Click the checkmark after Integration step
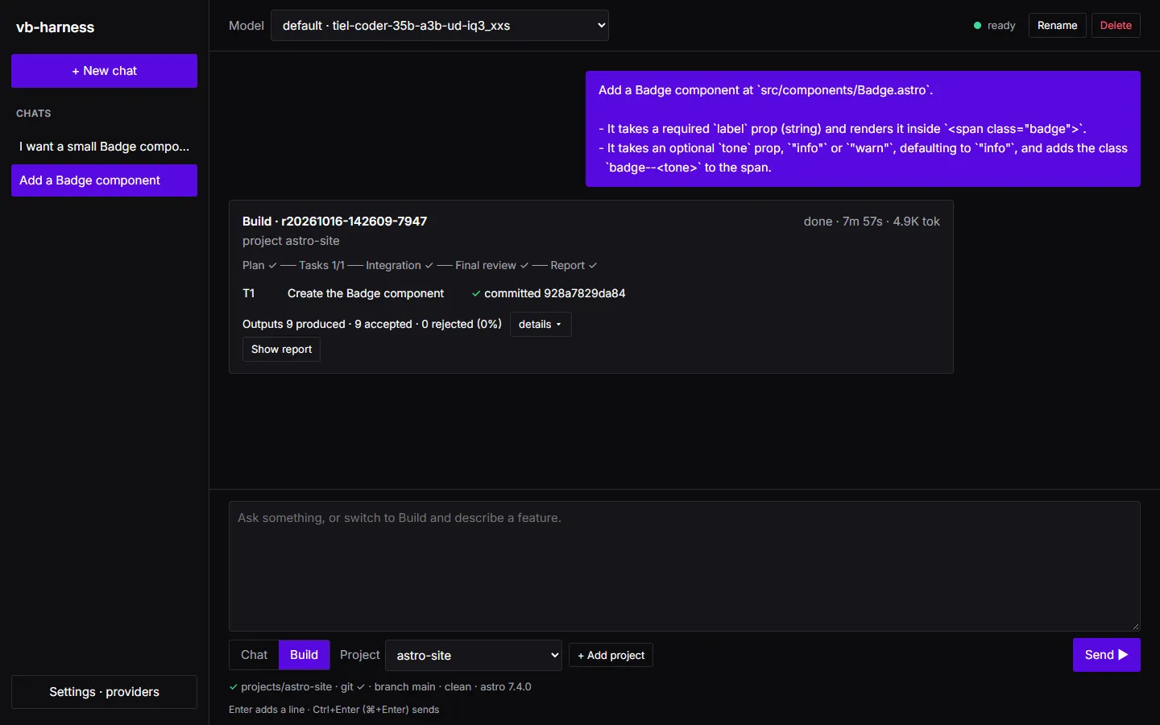The width and height of the screenshot is (1160, 725). [429, 266]
